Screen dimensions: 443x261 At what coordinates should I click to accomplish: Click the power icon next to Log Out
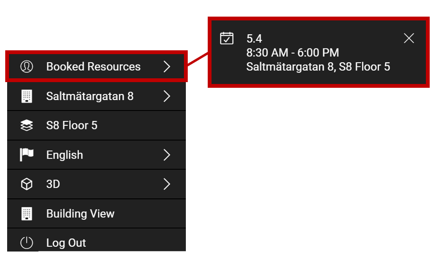tap(27, 242)
